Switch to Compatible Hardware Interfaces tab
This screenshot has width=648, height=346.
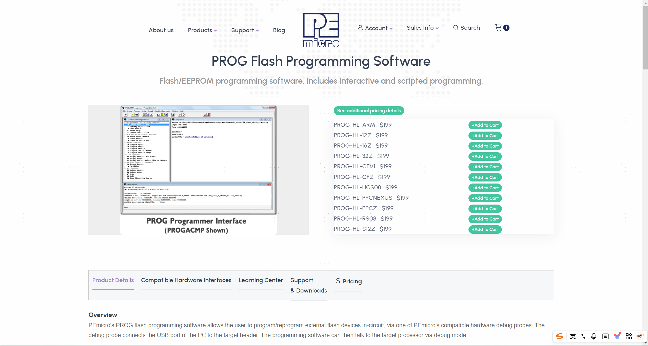click(x=186, y=280)
